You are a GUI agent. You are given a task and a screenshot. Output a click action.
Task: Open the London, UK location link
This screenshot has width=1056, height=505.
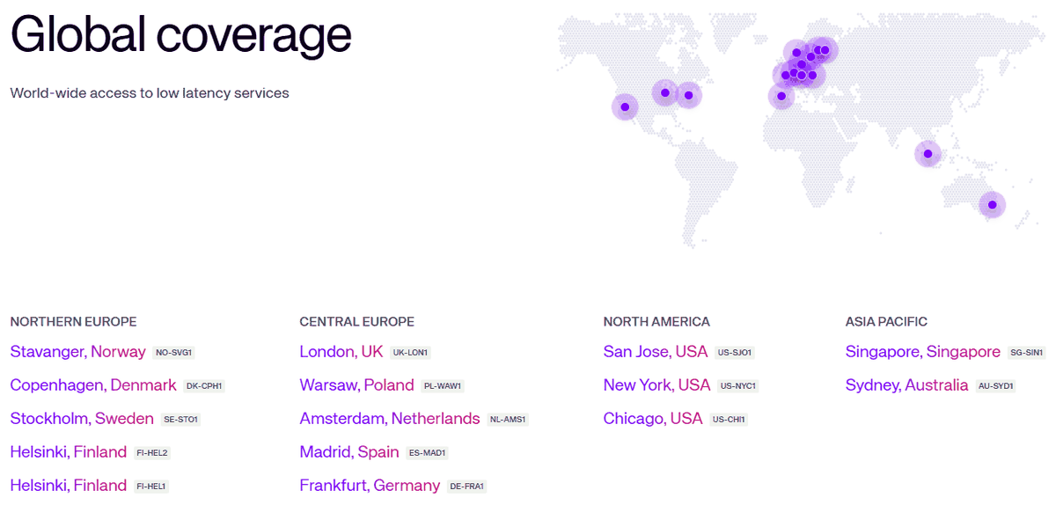click(x=341, y=352)
